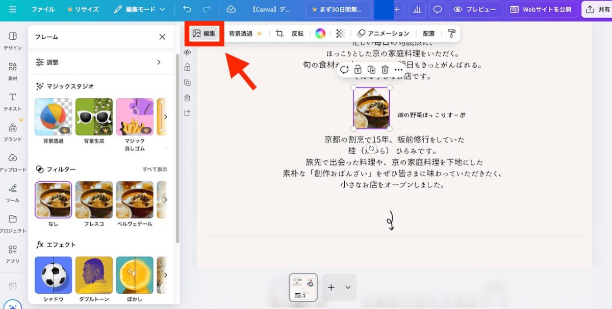Click the transparency checkerboard icon
612x309 pixels.
coord(340,34)
